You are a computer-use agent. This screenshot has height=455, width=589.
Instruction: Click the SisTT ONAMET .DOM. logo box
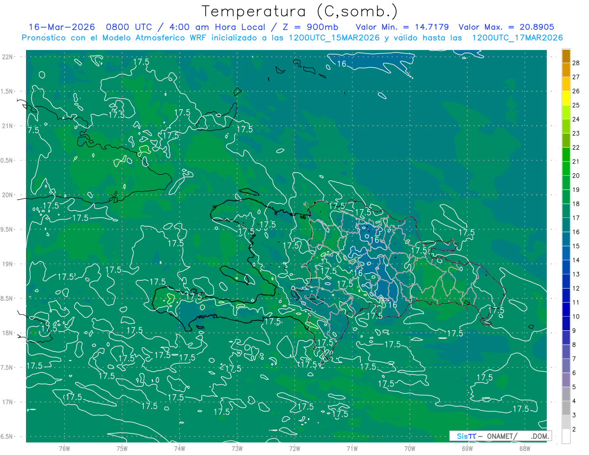click(500, 436)
